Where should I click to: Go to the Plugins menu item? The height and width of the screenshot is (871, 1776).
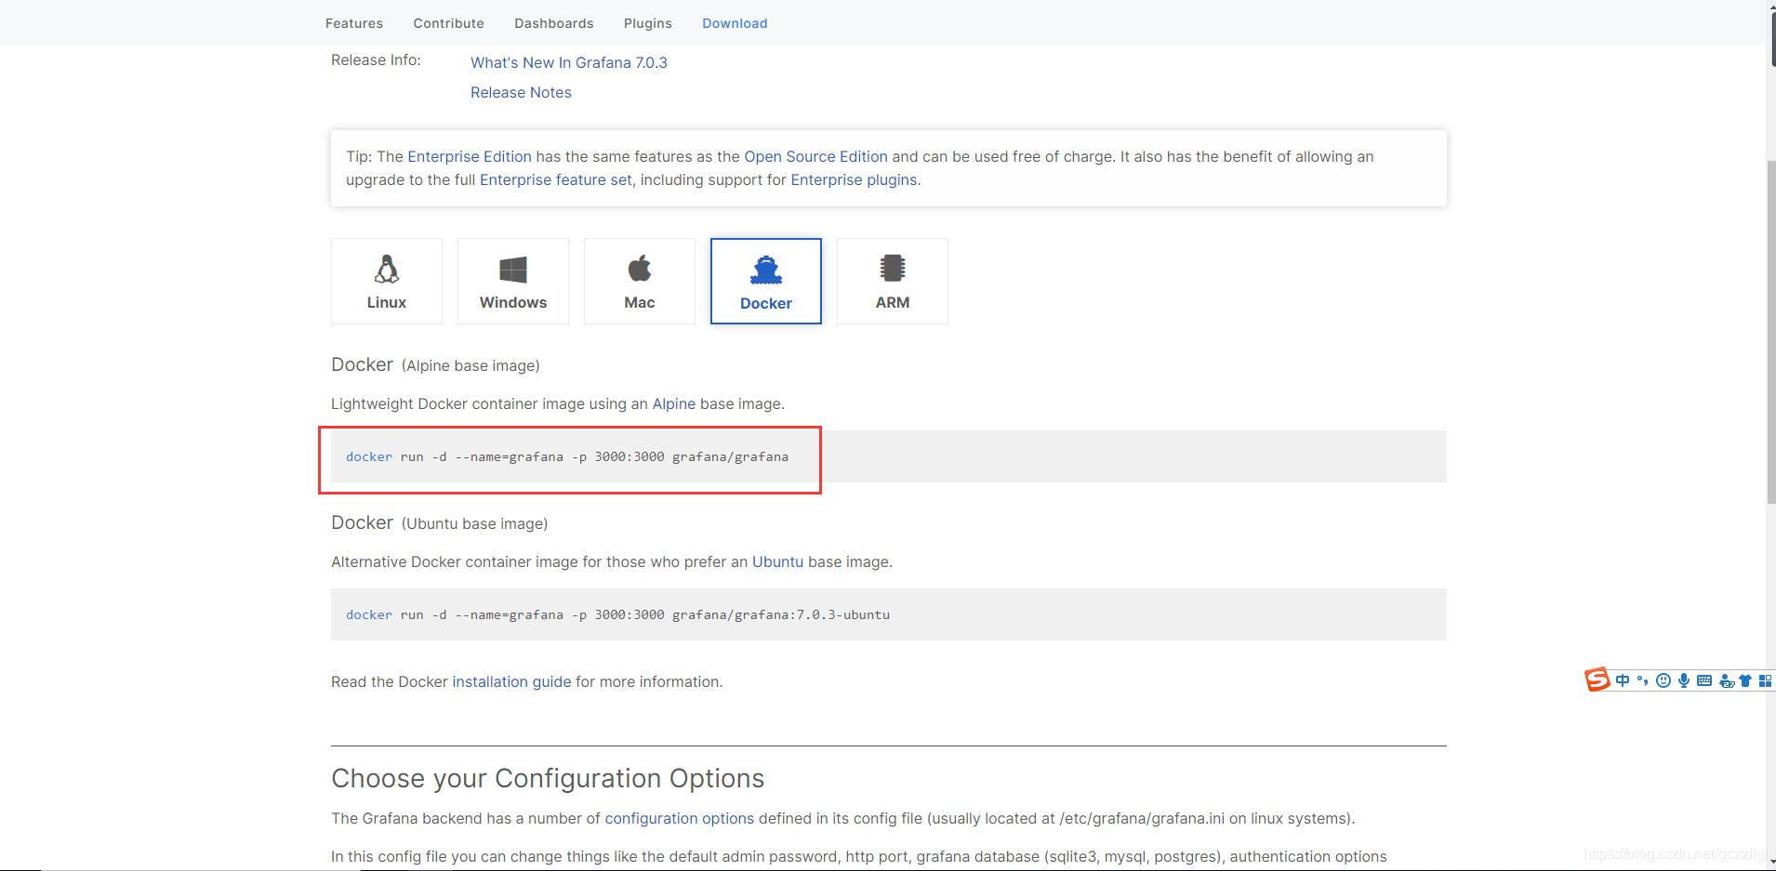pos(648,23)
